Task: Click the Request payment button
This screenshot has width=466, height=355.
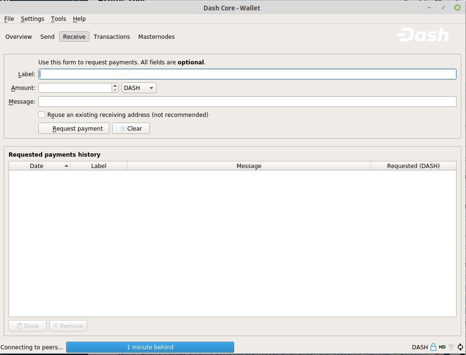Action: point(74,128)
